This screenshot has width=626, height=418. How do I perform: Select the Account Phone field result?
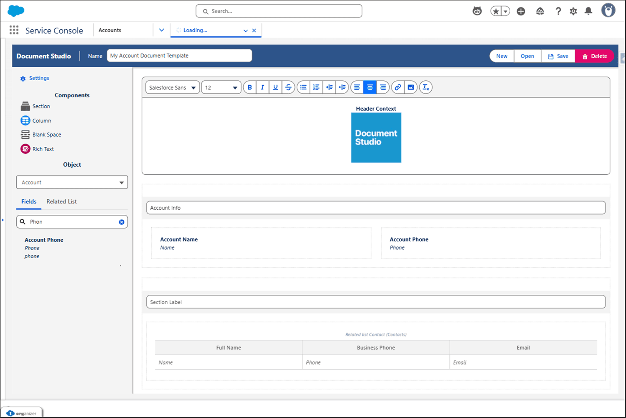tap(44, 248)
